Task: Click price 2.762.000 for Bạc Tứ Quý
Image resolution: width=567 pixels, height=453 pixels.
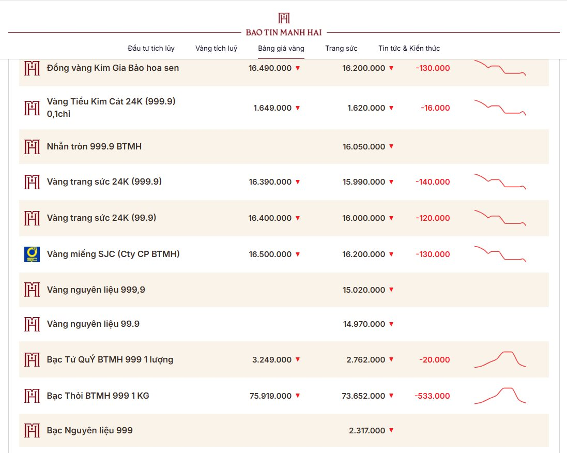Action: coord(365,359)
